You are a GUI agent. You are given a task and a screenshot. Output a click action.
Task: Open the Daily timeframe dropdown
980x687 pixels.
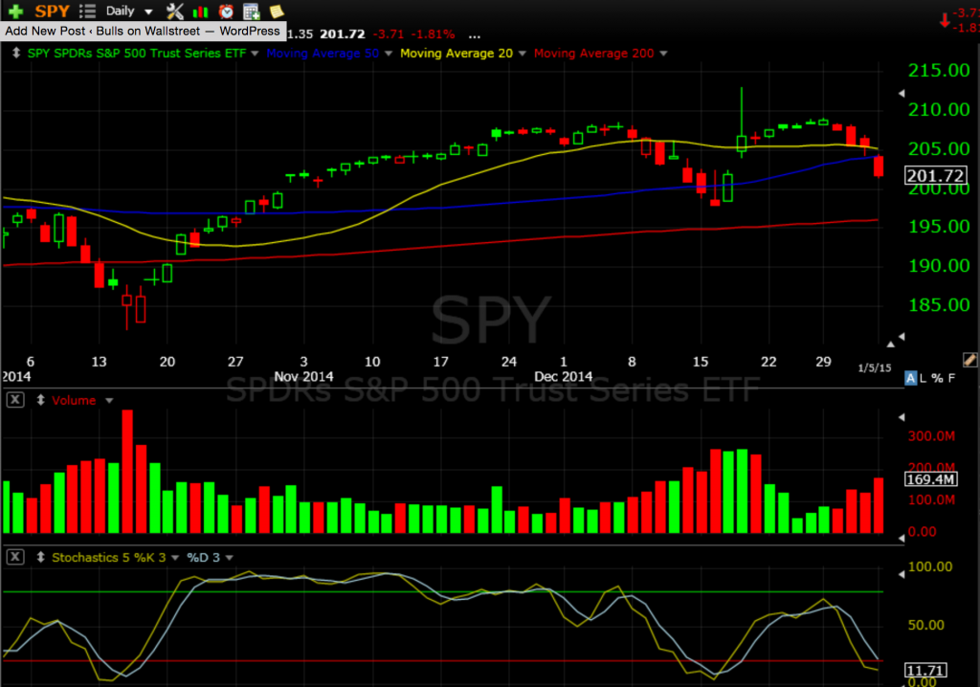point(129,11)
